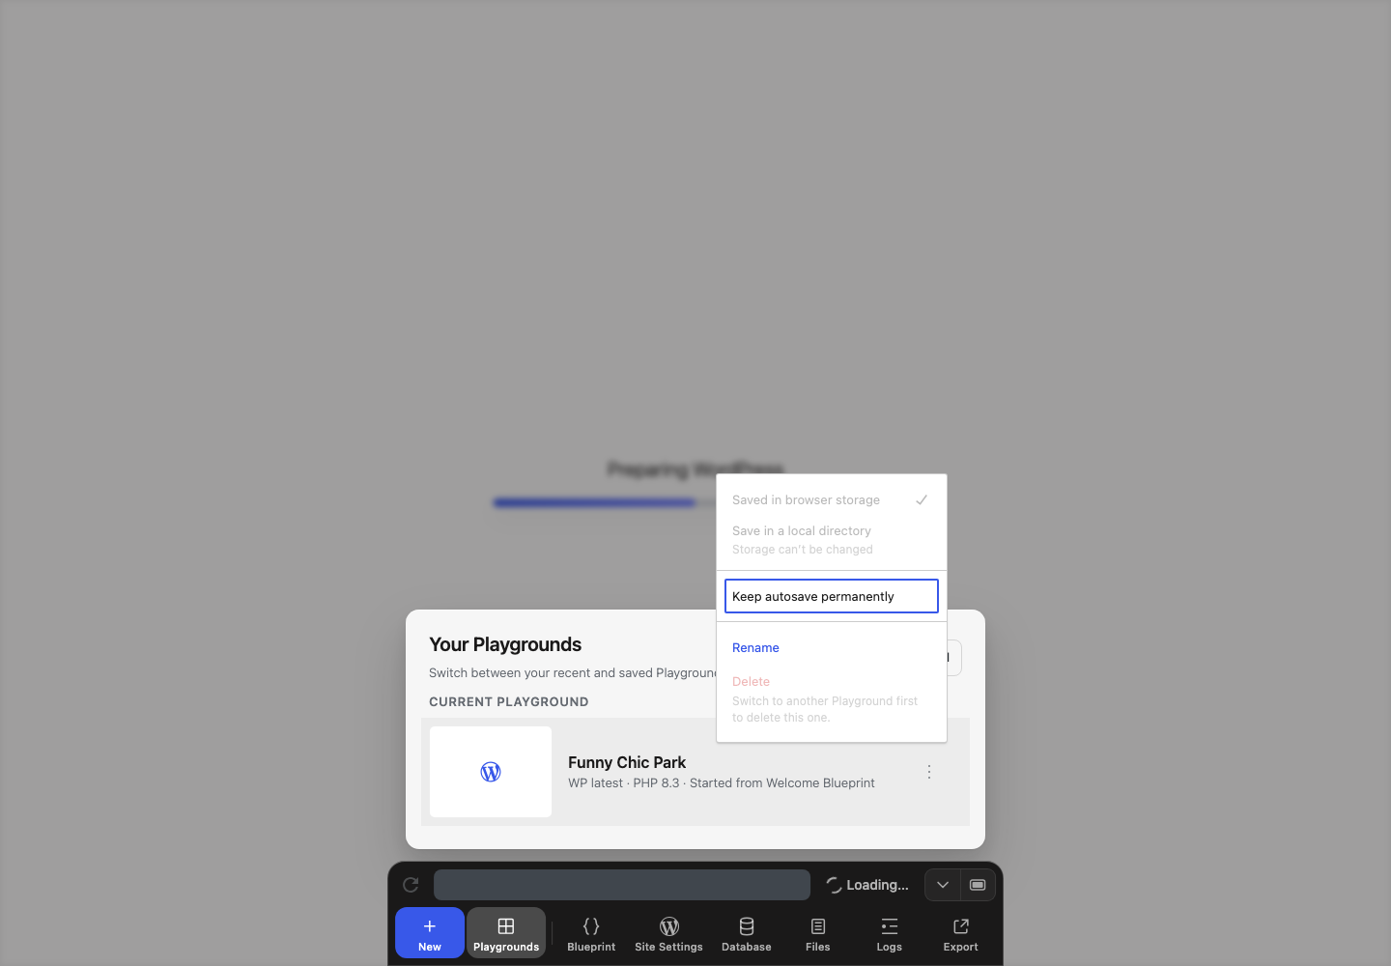Viewport: 1391px width, 966px height.
Task: Expand the chevron dropdown next to Loading
Action: [943, 885]
